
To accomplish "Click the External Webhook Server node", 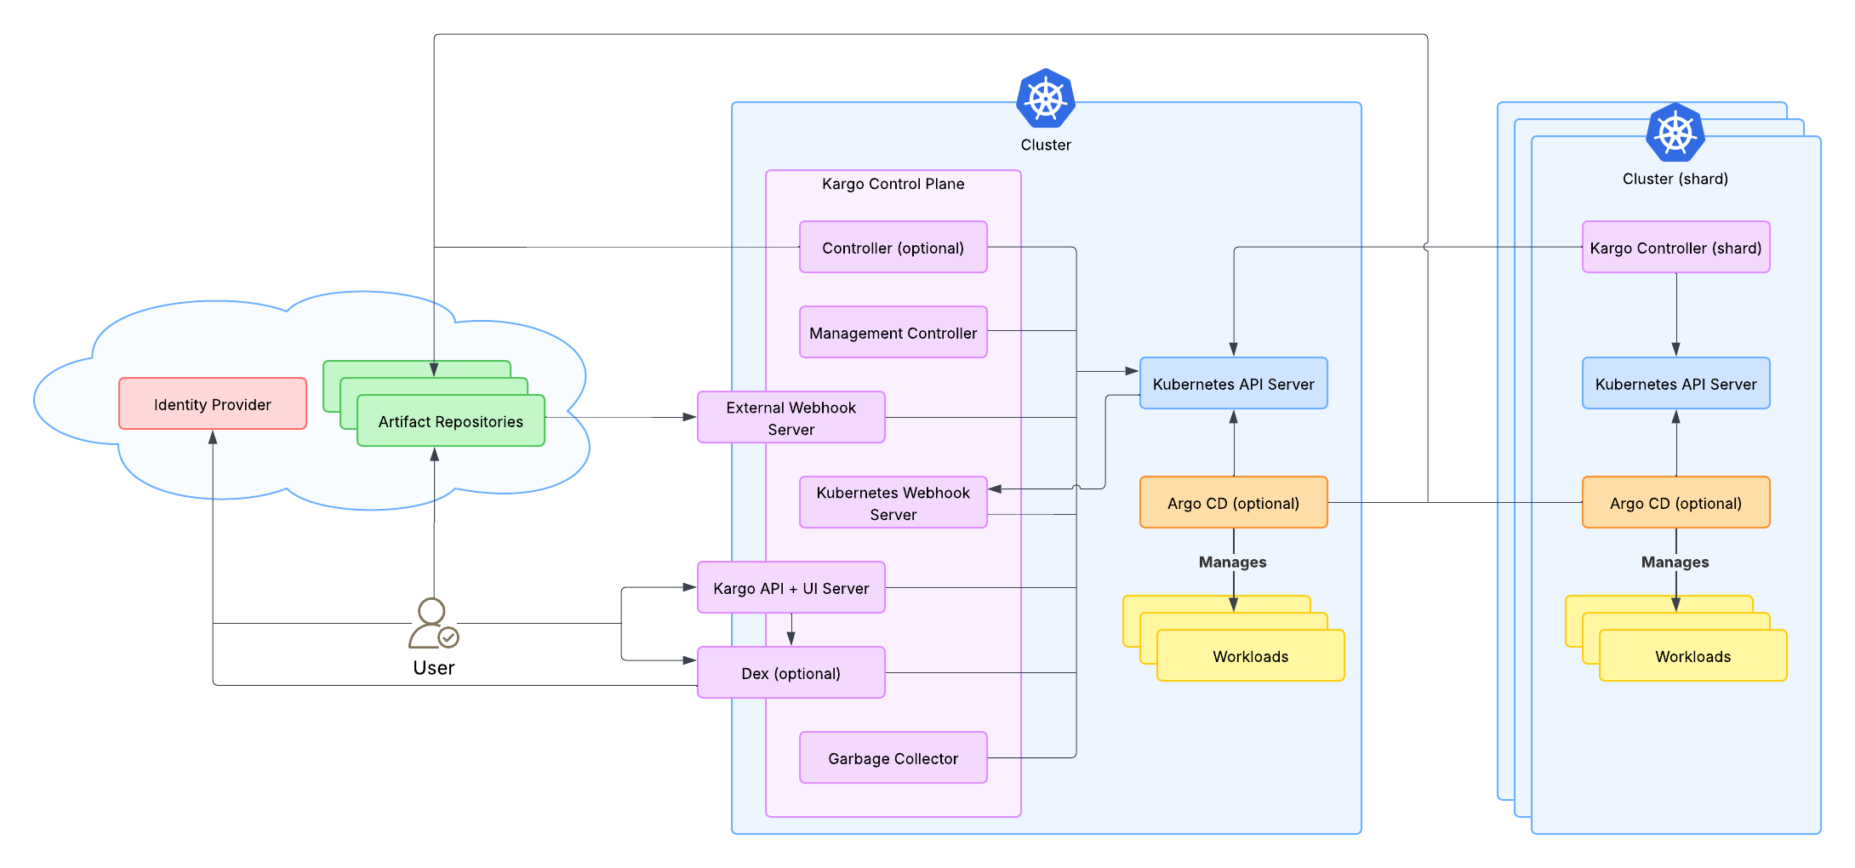I will (791, 418).
